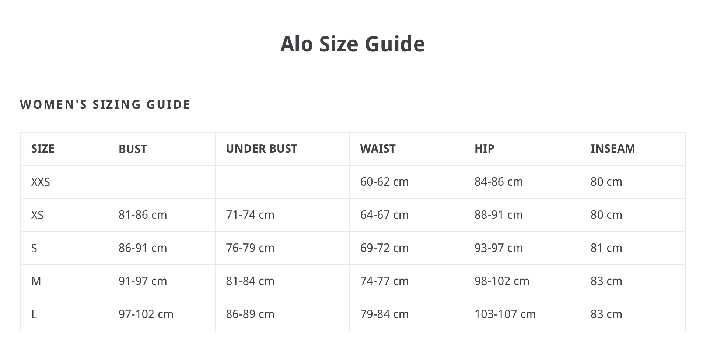This screenshot has height=356, width=717.
Task: Click the Alo Size Guide title
Action: click(x=353, y=44)
